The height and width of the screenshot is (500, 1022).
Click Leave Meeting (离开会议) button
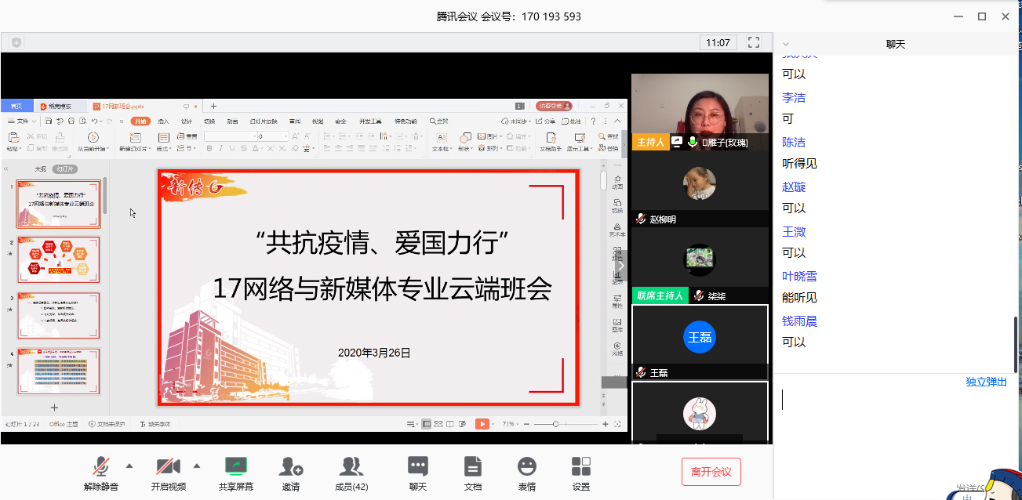(711, 472)
